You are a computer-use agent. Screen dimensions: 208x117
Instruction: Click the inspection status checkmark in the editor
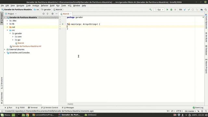pyautogui.click(x=203, y=17)
